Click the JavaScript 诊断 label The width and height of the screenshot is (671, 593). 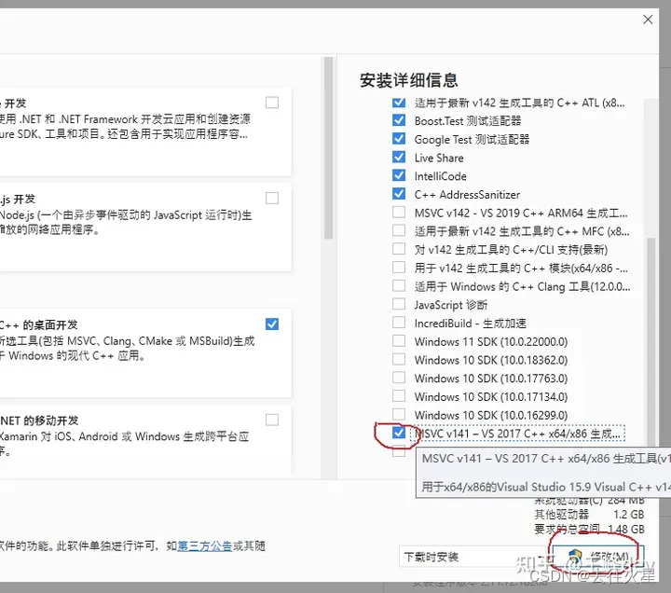click(451, 305)
